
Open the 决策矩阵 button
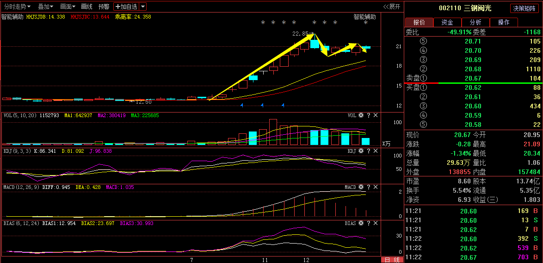524,8
